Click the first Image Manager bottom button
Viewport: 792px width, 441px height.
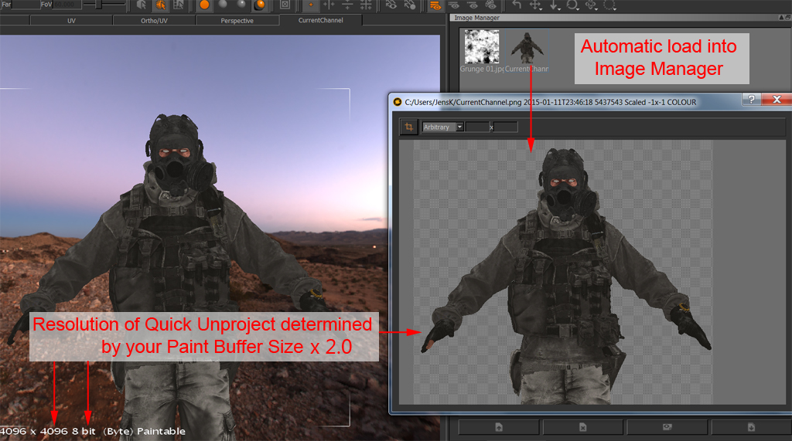500,427
